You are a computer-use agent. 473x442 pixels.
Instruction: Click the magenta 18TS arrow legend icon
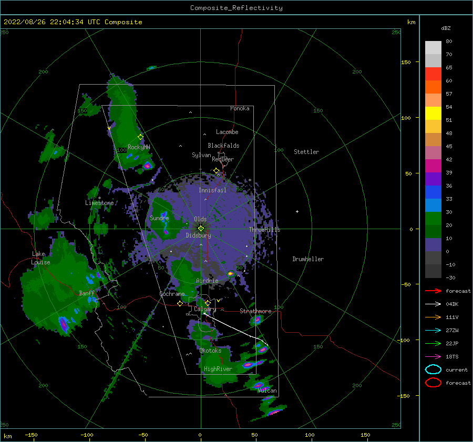point(433,357)
